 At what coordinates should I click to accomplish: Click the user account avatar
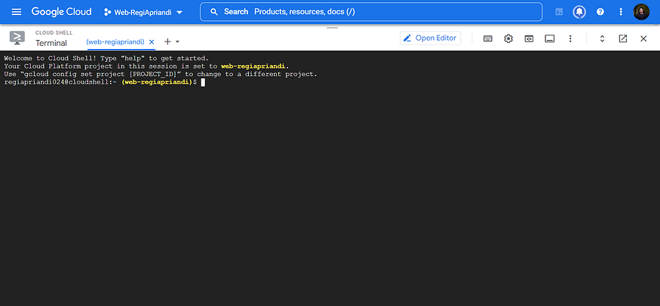pos(641,12)
